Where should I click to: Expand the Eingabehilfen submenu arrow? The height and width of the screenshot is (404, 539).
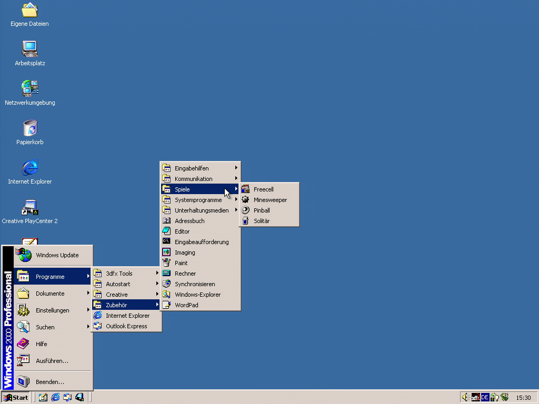point(236,168)
